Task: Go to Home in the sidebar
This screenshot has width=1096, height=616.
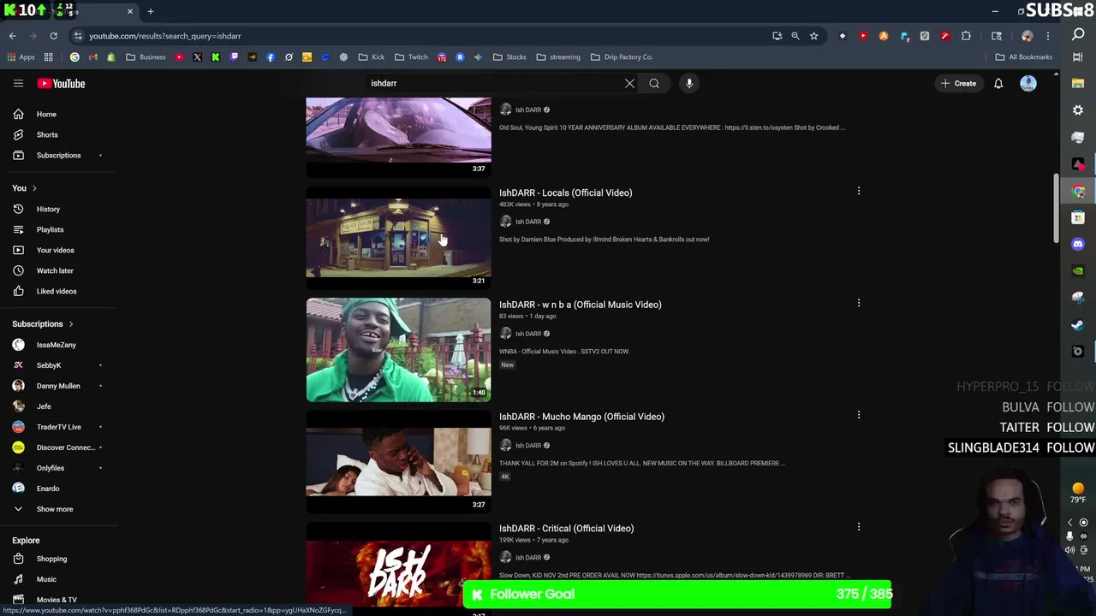Action: click(x=46, y=114)
